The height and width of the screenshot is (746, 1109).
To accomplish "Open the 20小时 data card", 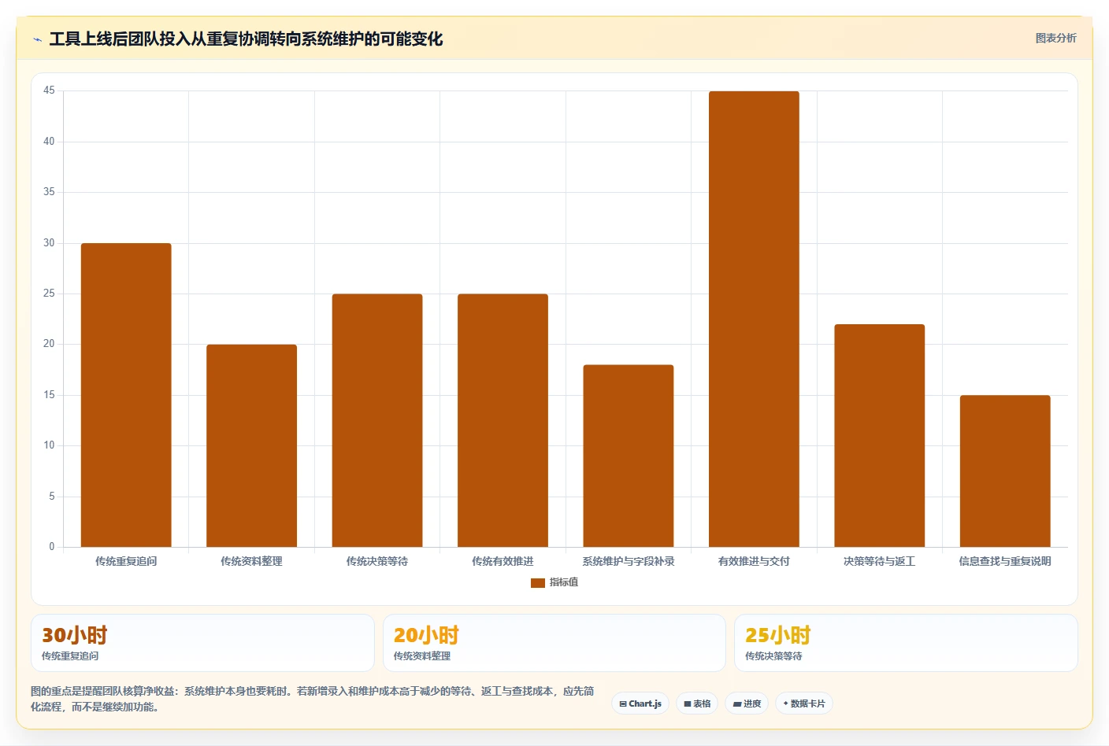I will tap(554, 643).
